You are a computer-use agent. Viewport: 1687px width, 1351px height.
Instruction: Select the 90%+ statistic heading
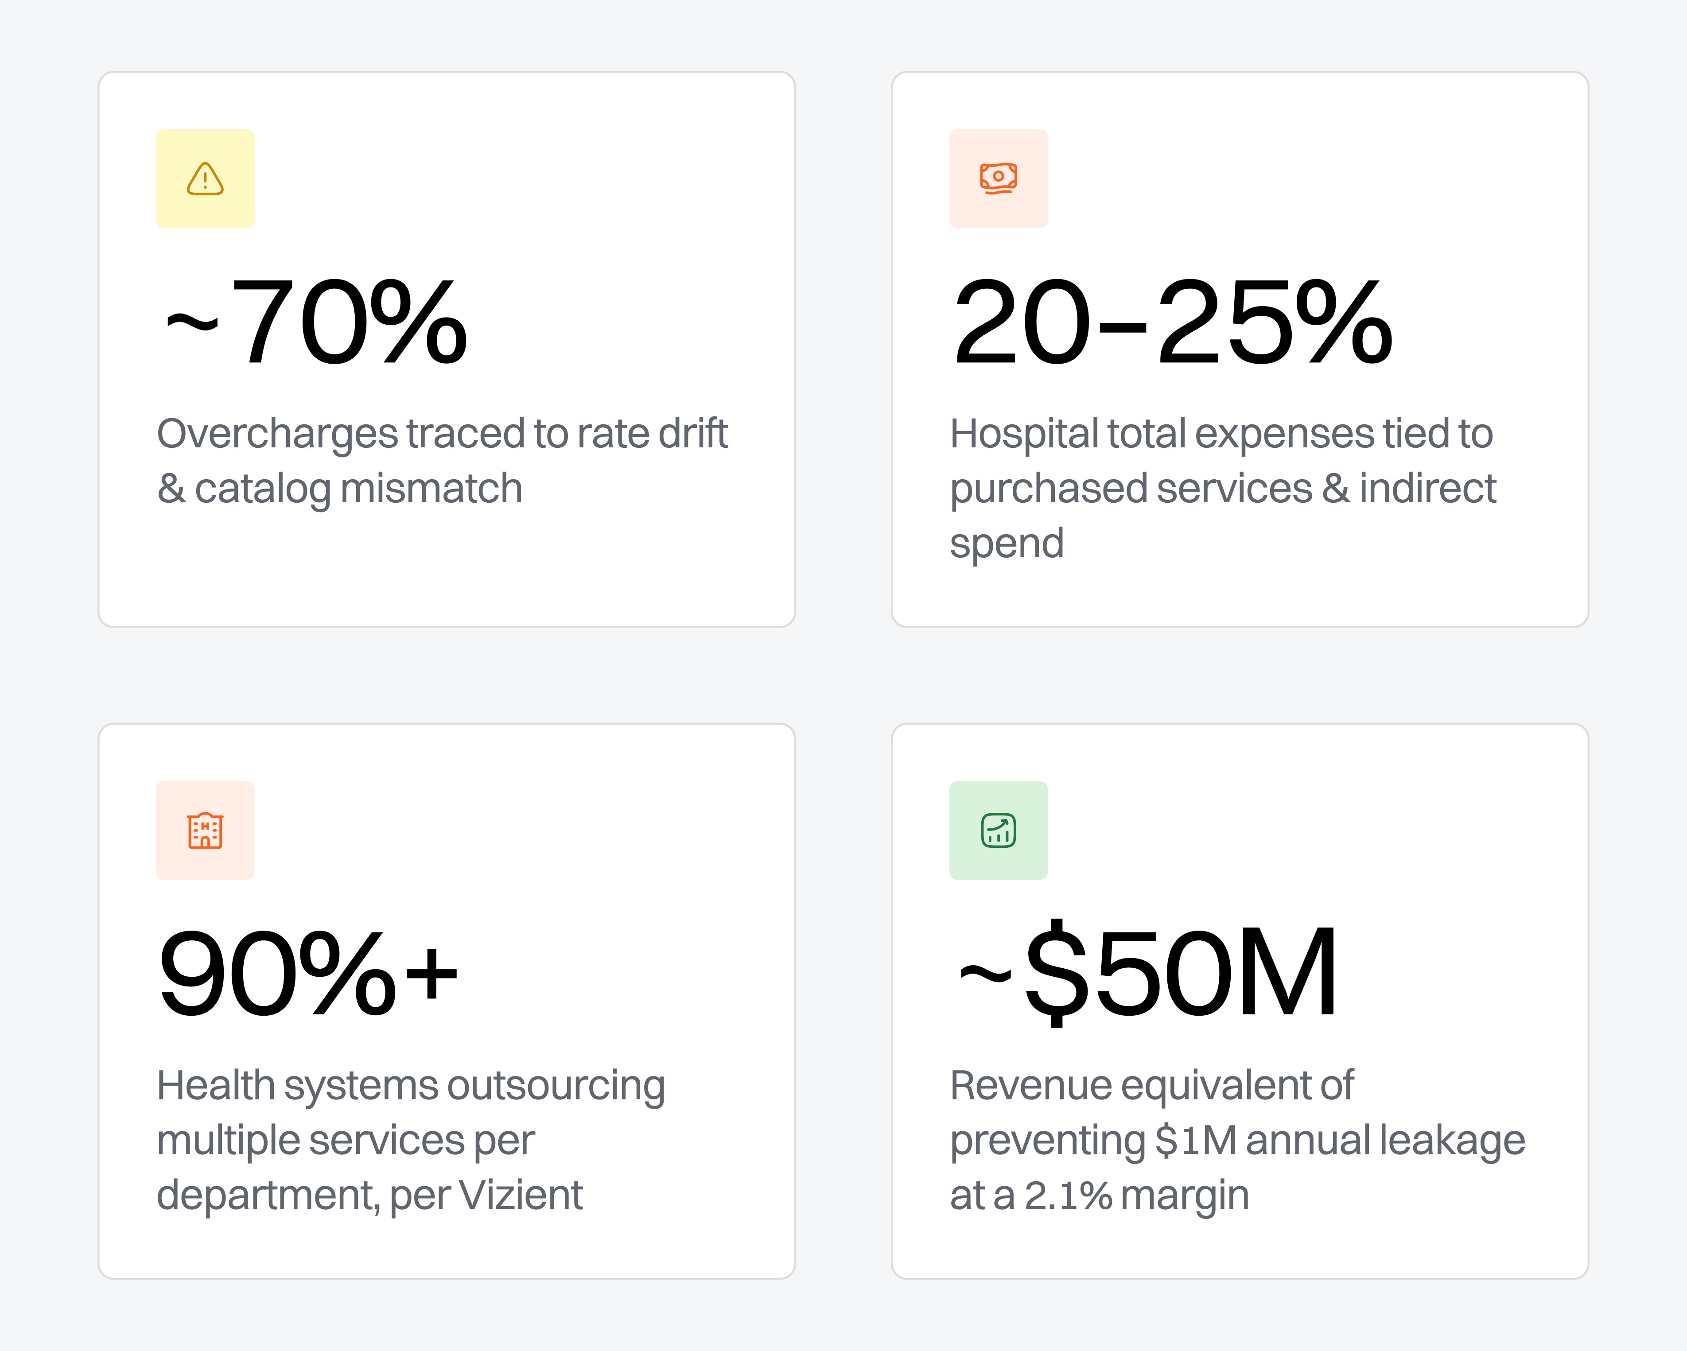point(307,974)
